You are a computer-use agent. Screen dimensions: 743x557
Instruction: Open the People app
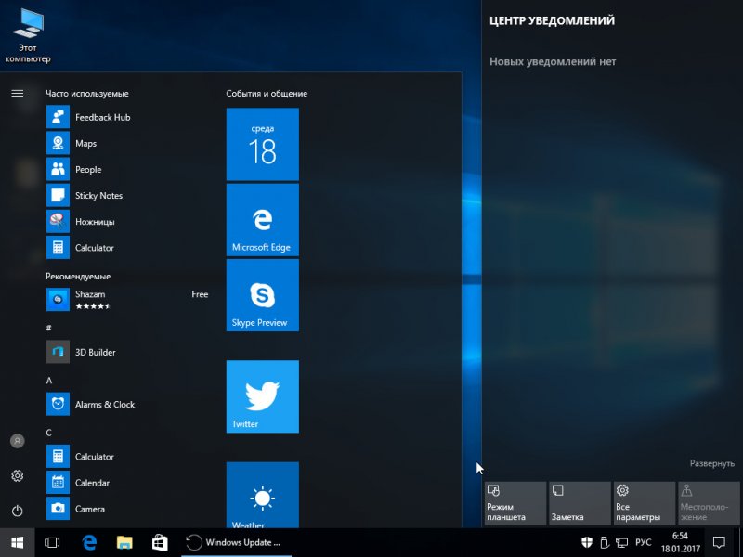(126, 170)
